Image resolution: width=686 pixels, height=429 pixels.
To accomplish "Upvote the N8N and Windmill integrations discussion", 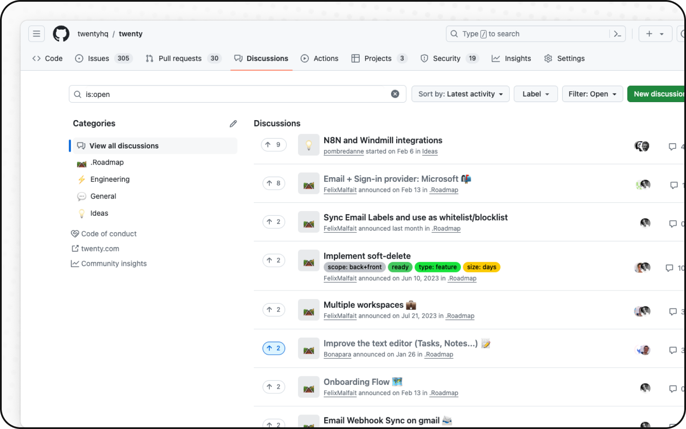I will pos(274,145).
